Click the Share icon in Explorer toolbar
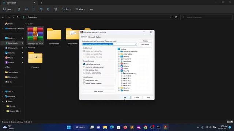 pyautogui.click(x=48, y=9)
